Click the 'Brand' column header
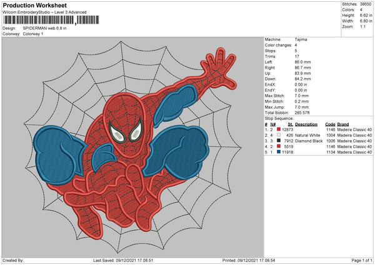 pos(343,124)
